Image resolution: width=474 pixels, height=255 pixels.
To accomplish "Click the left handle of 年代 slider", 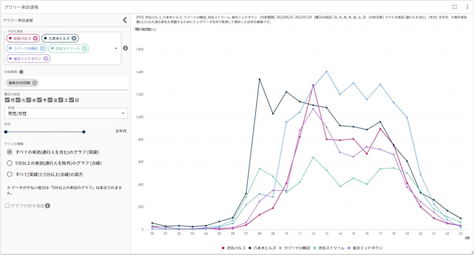I will [6, 132].
